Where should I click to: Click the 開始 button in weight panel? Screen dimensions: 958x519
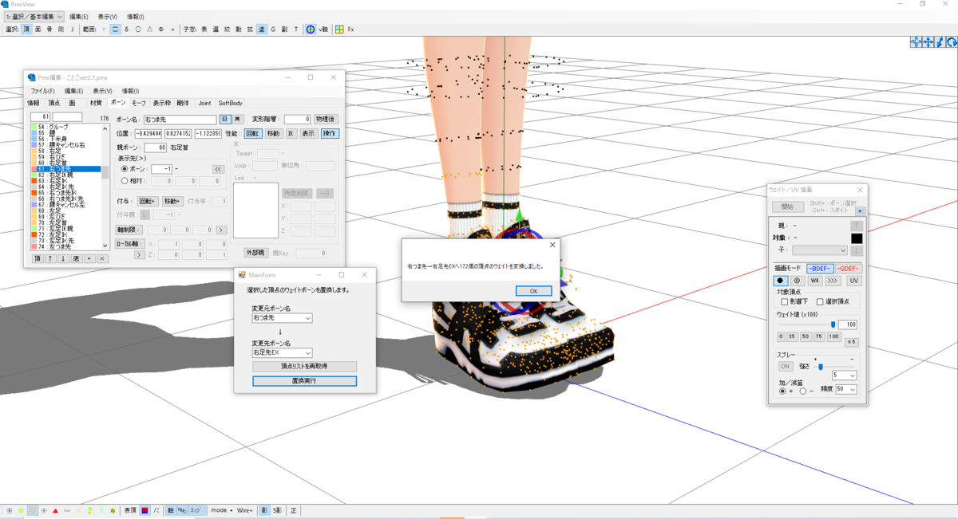coord(787,206)
